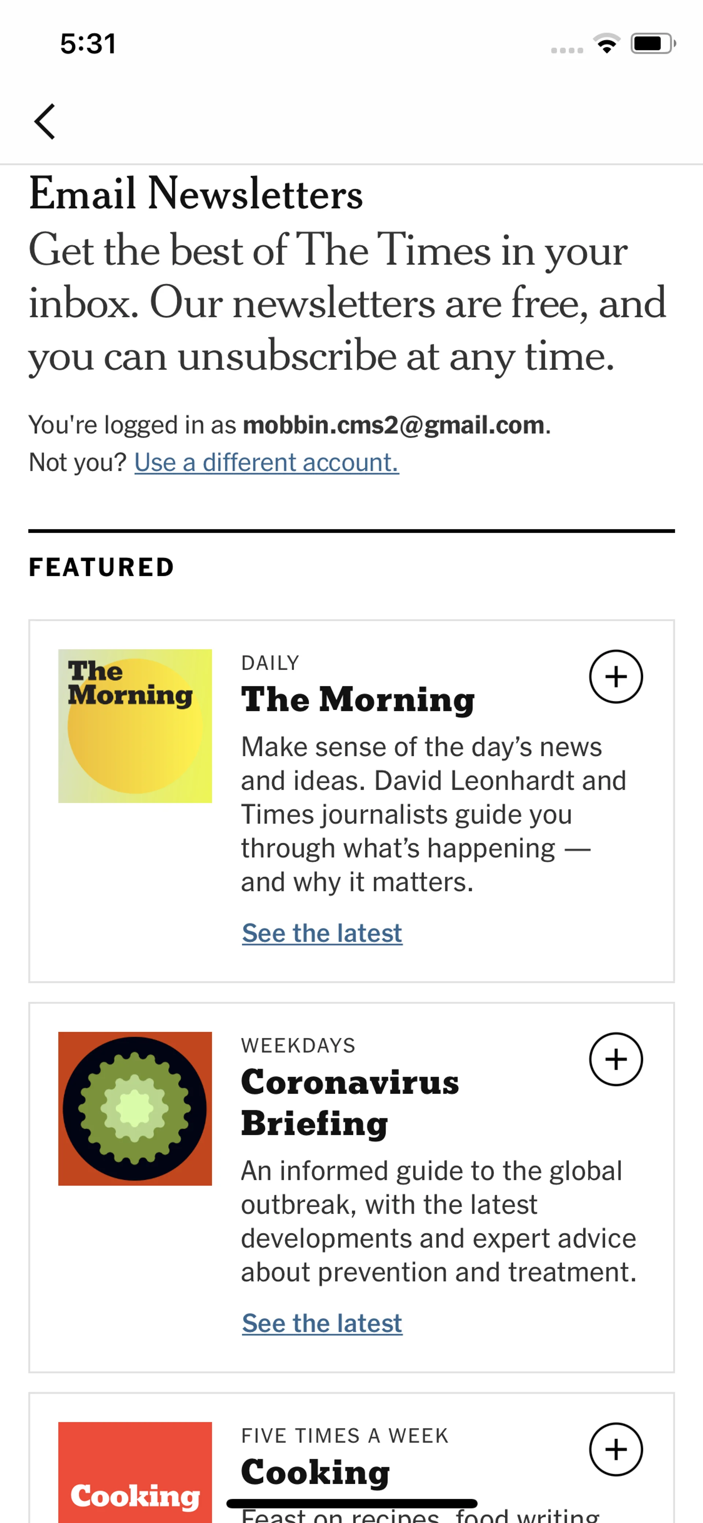Screen dimensions: 703x1523
Task: Tap the back arrow icon
Action: tap(45, 121)
